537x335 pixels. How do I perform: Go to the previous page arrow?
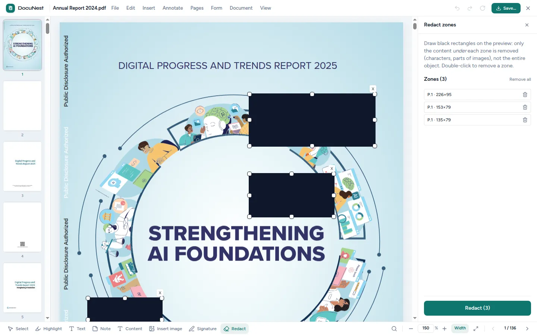coord(493,329)
